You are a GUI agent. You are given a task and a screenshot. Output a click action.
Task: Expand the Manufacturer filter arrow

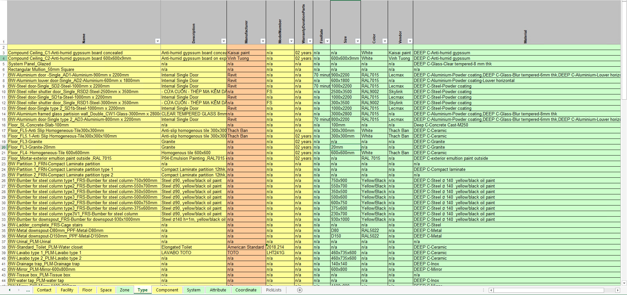point(263,41)
